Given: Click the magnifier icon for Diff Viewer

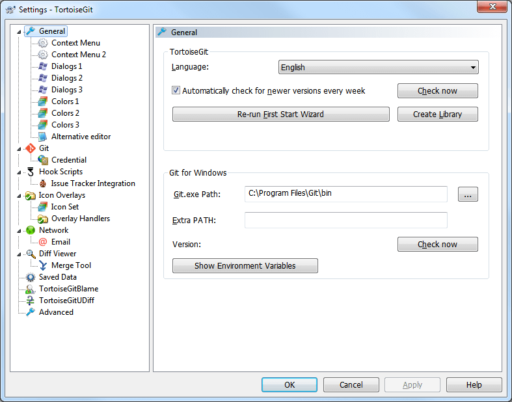Looking at the screenshot, I should tap(31, 254).
